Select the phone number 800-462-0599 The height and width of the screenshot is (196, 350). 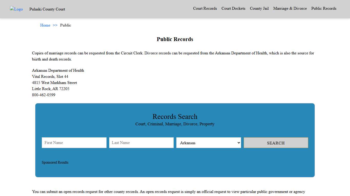44,95
